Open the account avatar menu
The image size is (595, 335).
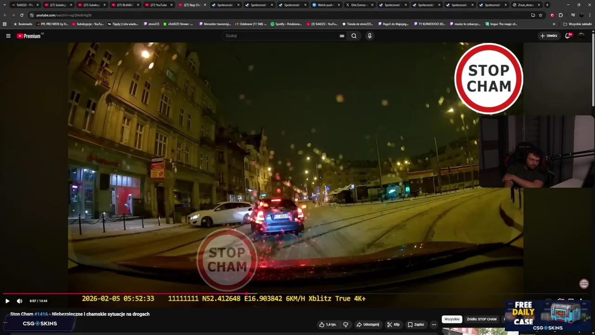coord(581,36)
